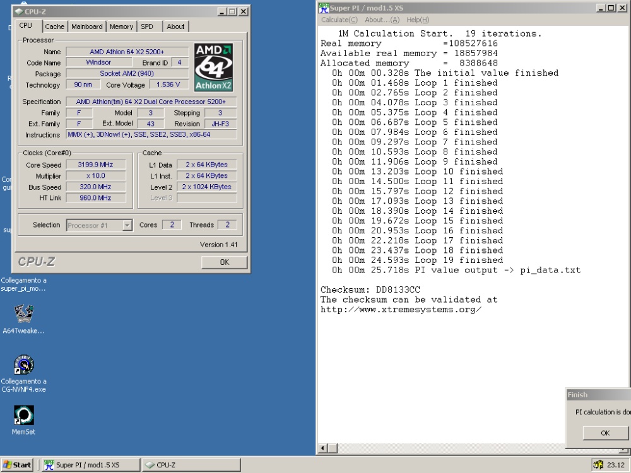Click the 'Allocated memory = 8388648' line
Image resolution: width=631 pixels, height=473 pixels.
(409, 63)
